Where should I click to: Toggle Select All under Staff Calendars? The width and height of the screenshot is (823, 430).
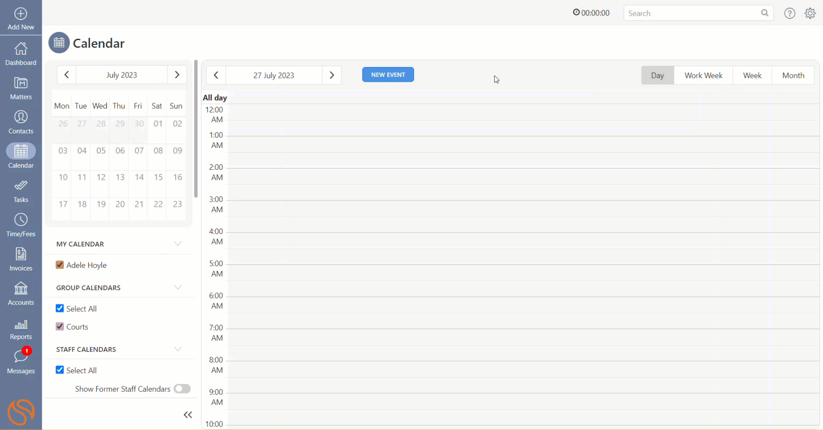60,370
